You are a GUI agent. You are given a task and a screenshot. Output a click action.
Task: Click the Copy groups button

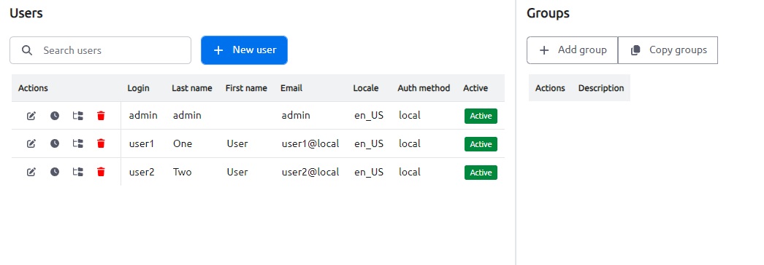pos(668,50)
